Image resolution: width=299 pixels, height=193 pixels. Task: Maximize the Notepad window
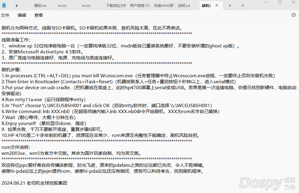[280, 2]
